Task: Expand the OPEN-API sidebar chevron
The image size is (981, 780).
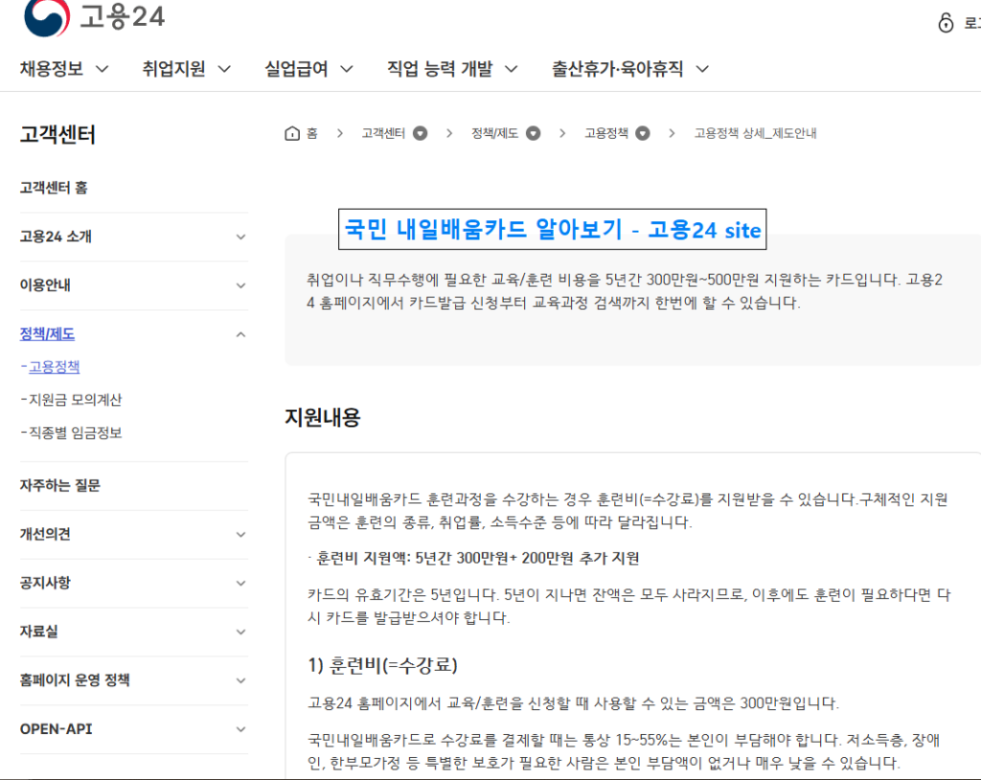Action: [240, 729]
